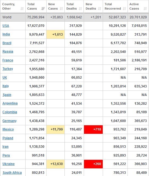
Task: Visit the Russia country page
Action: click(8, 52)
